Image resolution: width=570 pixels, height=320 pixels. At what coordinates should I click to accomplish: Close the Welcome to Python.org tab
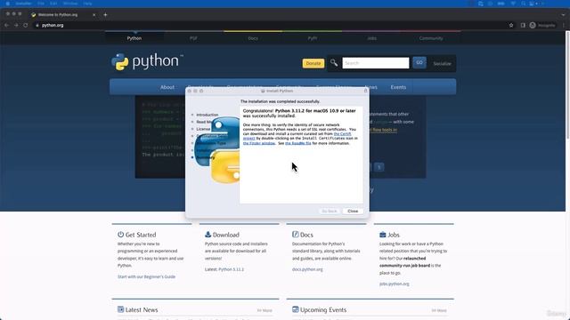[x=94, y=15]
